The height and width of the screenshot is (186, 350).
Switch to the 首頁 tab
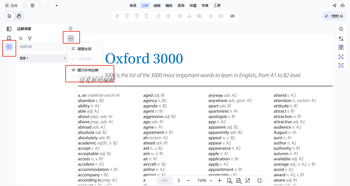[133, 5]
